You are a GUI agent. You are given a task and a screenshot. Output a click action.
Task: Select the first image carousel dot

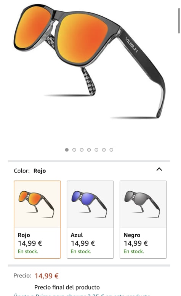67,150
